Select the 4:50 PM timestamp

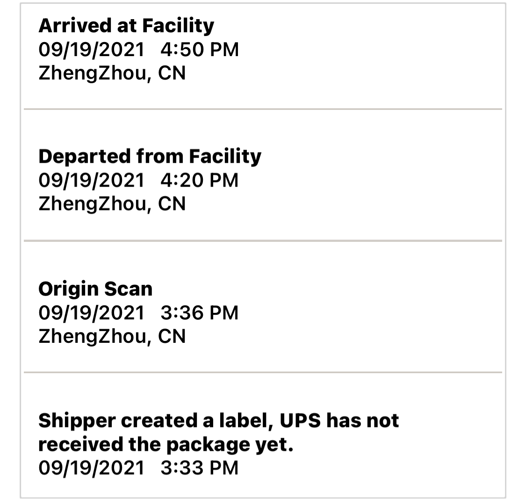[200, 50]
